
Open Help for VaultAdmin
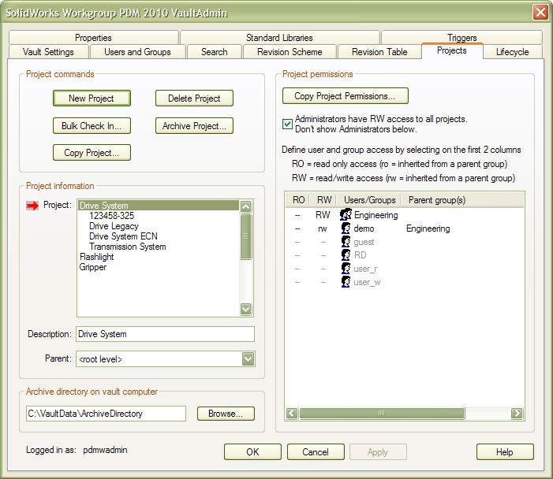click(x=505, y=452)
